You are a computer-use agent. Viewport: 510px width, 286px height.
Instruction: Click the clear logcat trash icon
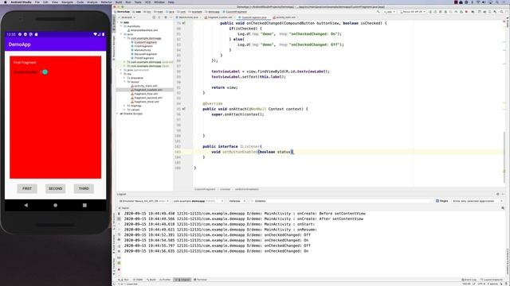pyautogui.click(x=119, y=214)
